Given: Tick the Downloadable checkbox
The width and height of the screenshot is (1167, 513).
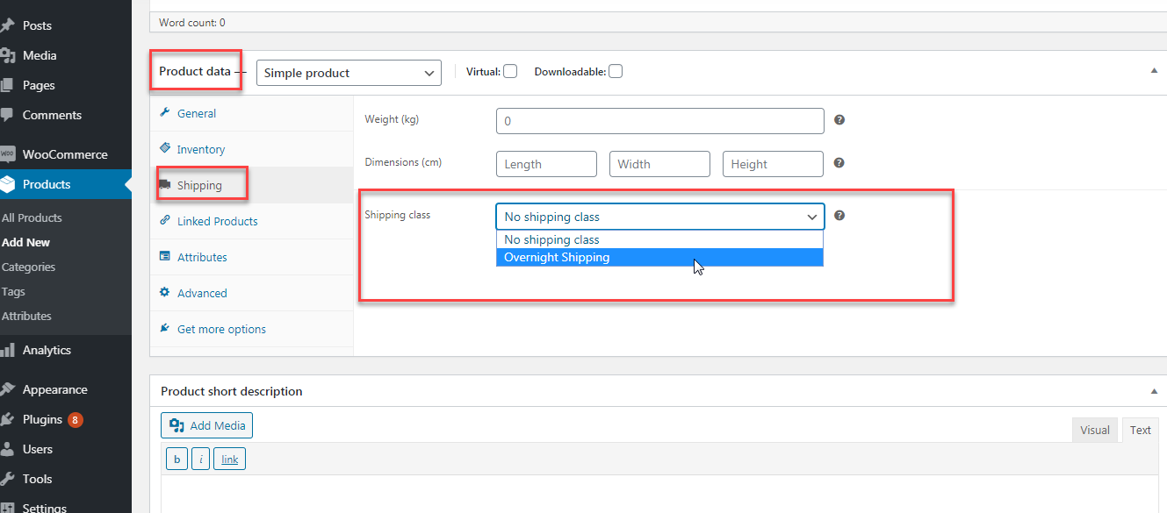Looking at the screenshot, I should 616,72.
